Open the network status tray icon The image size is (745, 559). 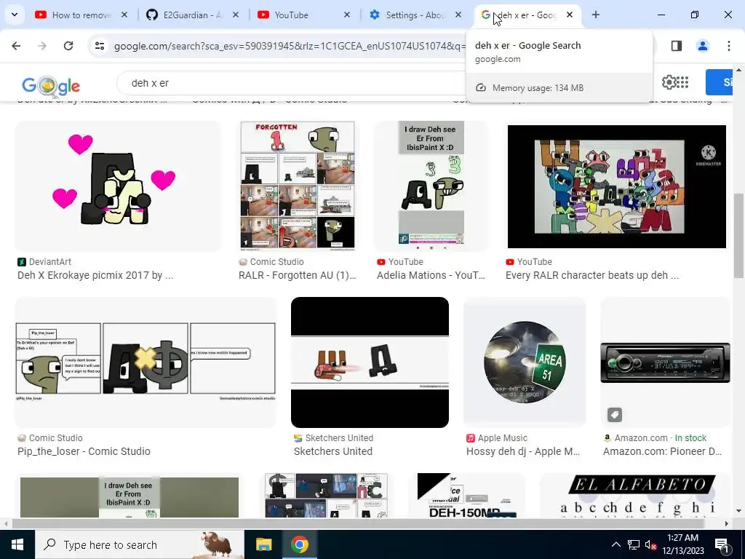click(x=634, y=544)
